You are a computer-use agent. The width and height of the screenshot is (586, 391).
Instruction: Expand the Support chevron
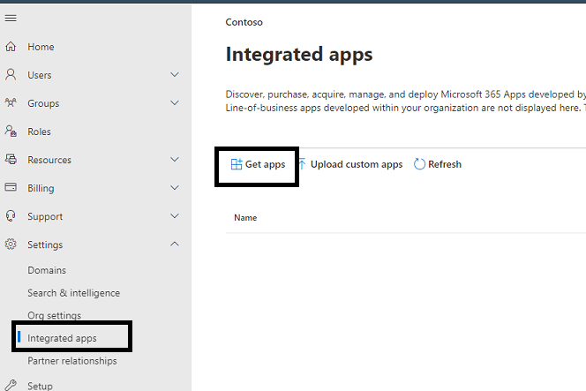point(175,215)
